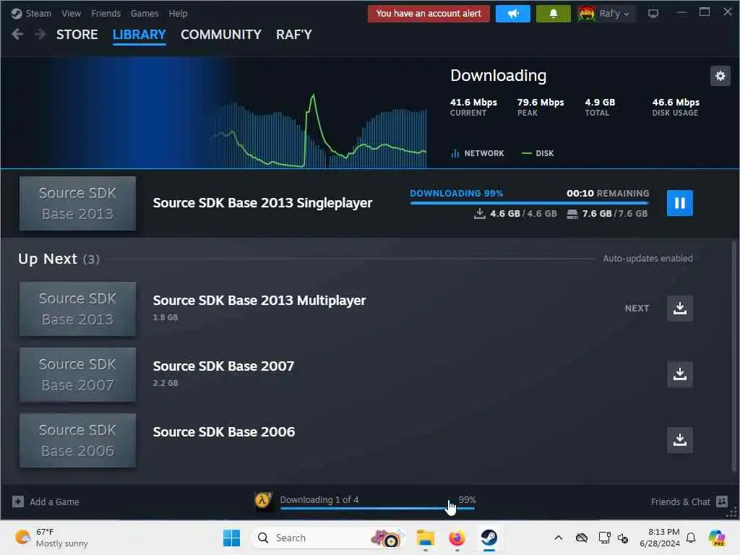Viewport: 740px width, 555px height.
Task: Click the 79.6 Mbps PEAK stat
Action: [541, 107]
